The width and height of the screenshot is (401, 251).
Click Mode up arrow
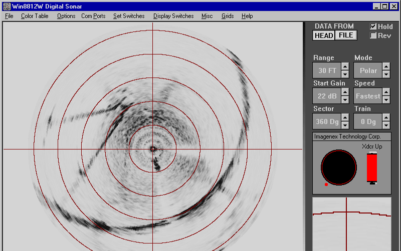(386, 66)
